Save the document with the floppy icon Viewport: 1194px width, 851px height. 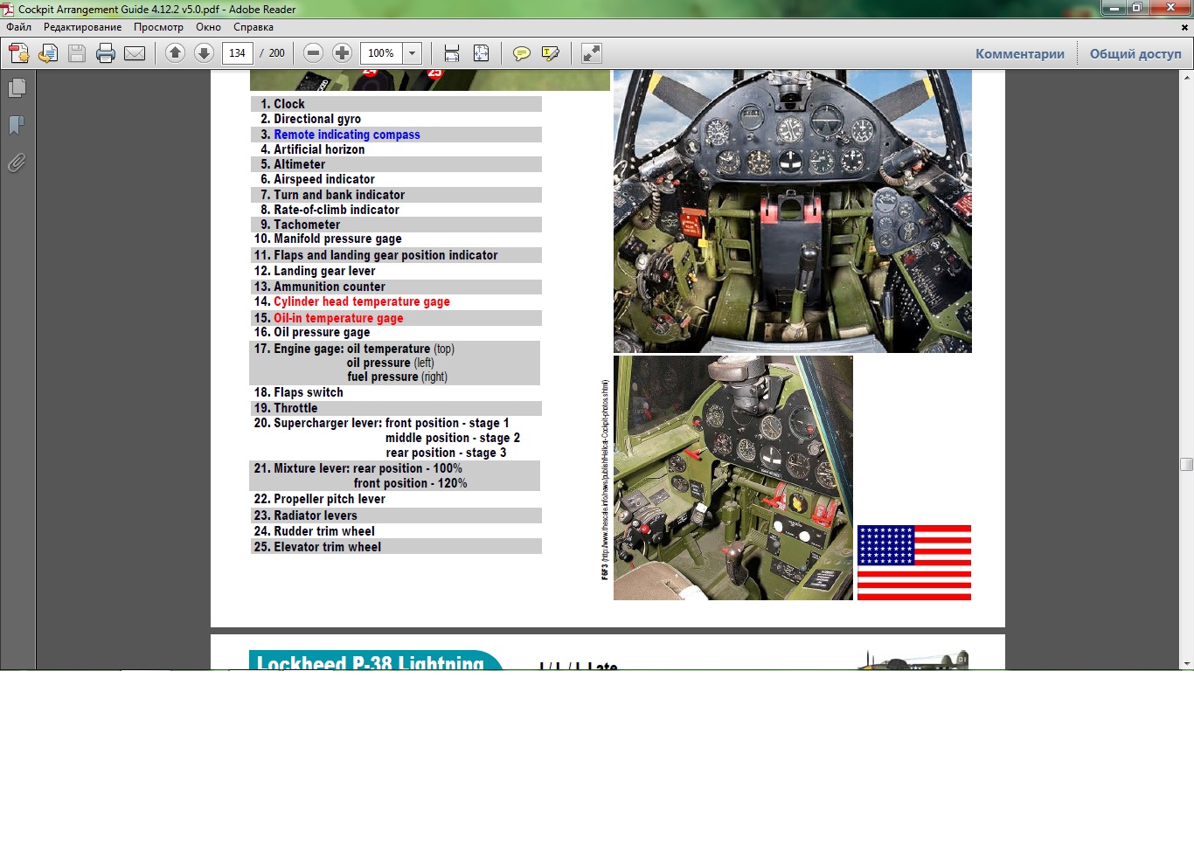(x=77, y=53)
